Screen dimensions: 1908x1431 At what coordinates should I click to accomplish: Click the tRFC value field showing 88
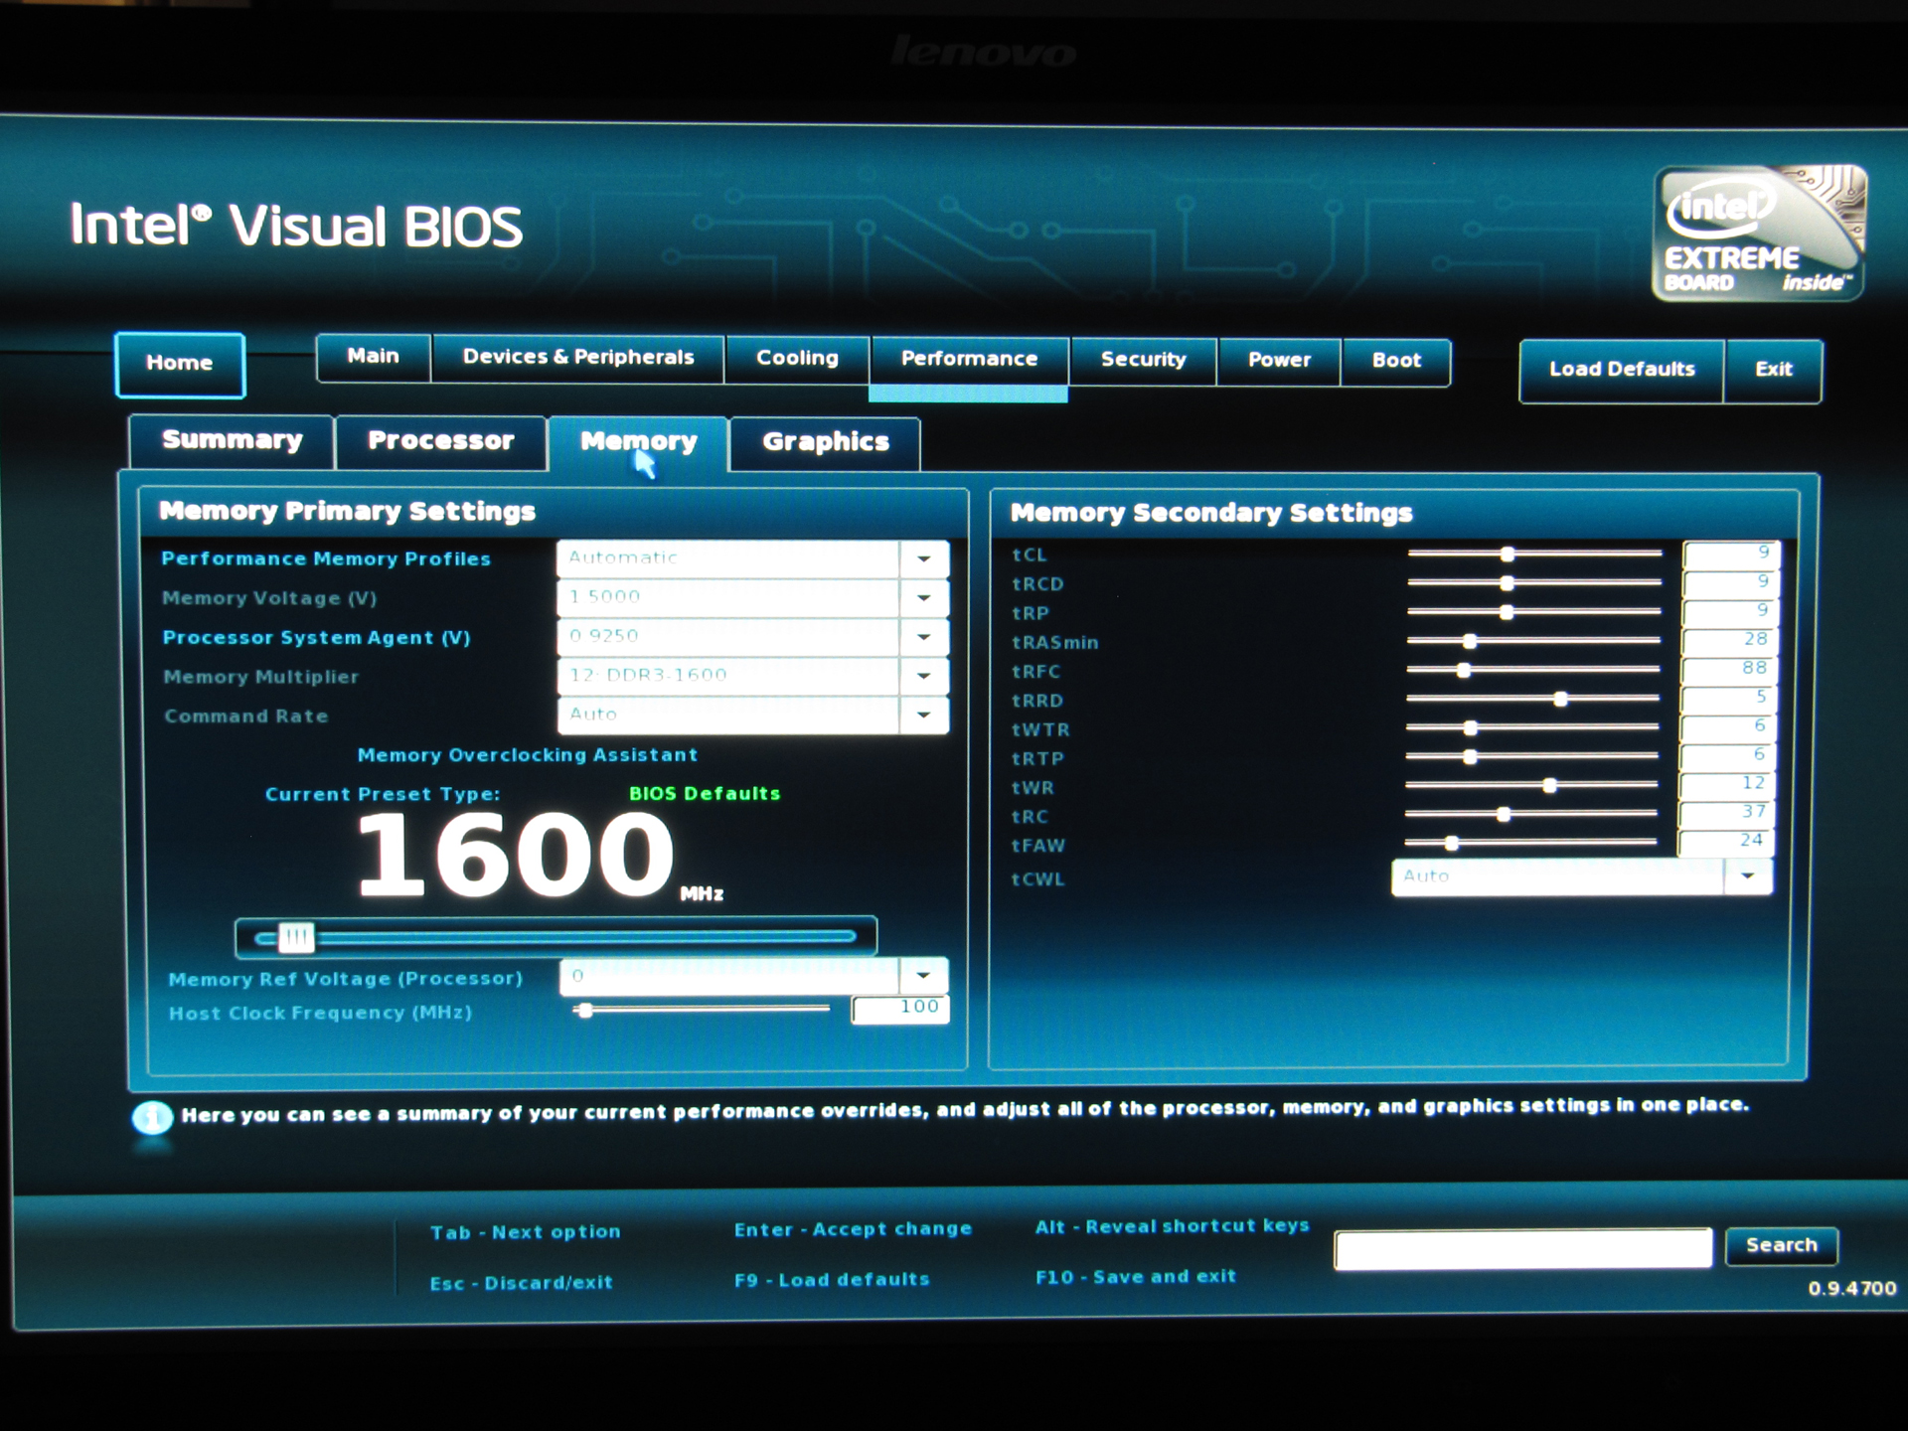pos(1729,669)
